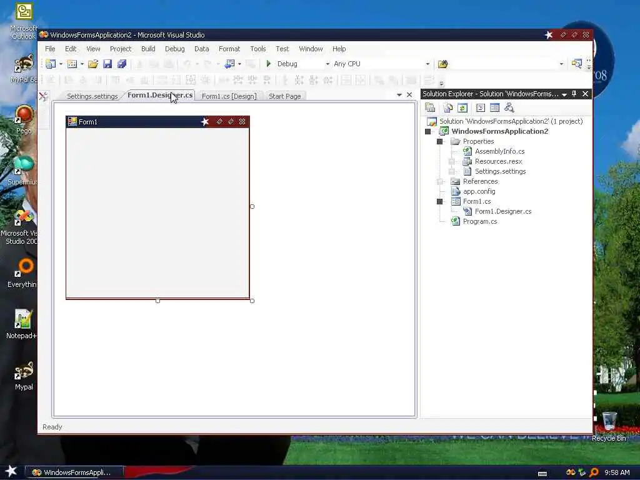Click the Form1 title bar icon in the designer
The image size is (640, 480).
click(x=72, y=122)
